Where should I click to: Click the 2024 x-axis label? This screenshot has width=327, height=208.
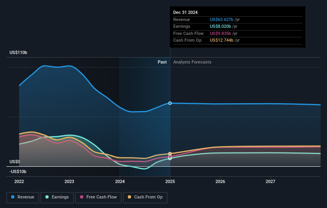[x=120, y=181]
